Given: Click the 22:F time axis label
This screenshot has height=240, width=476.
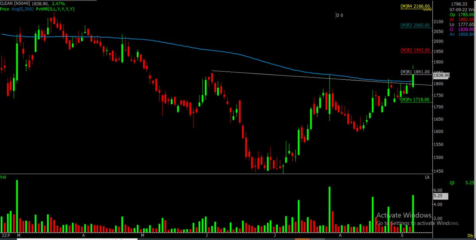Looking at the screenshot, I should [5, 236].
